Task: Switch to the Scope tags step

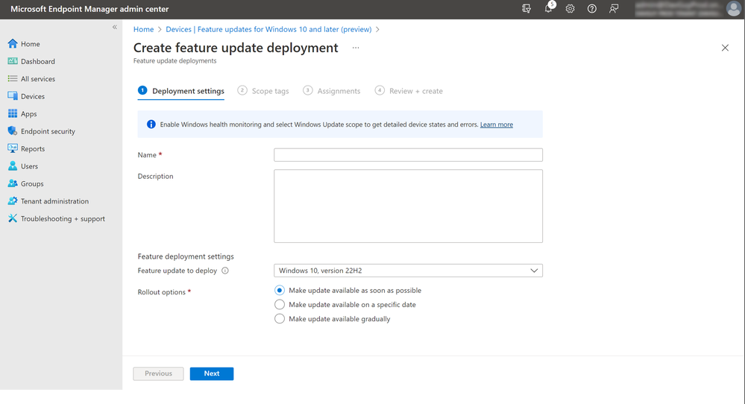Action: tap(263, 91)
